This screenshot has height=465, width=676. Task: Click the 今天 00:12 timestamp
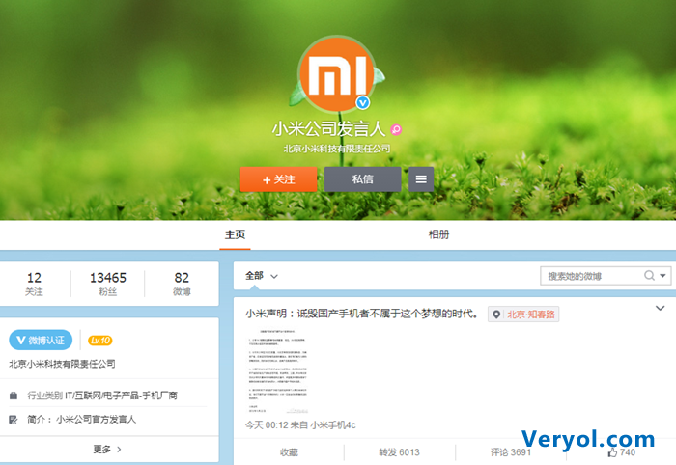pos(267,425)
